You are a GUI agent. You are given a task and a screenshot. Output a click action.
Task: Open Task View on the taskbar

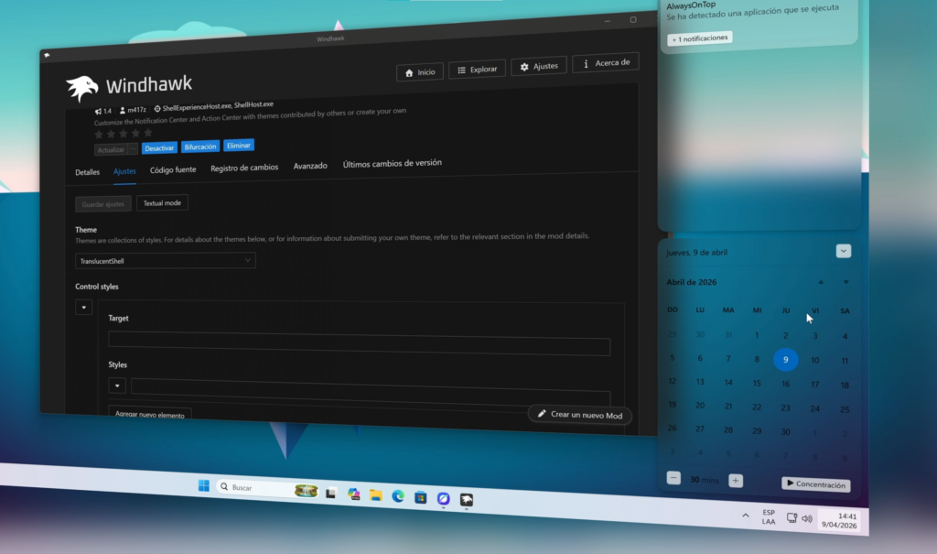[330, 493]
